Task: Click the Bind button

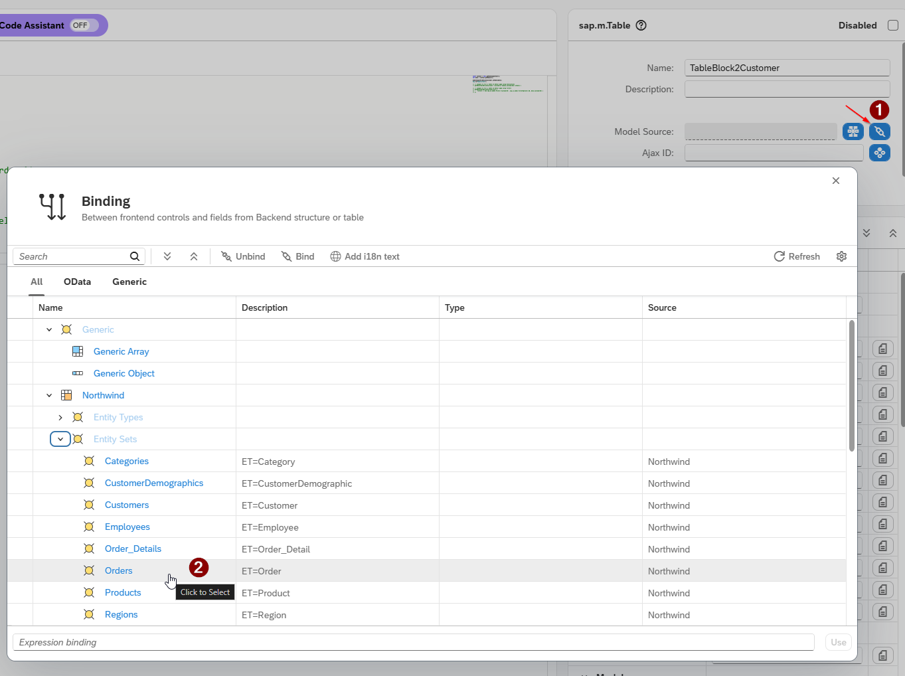Action: 297,256
